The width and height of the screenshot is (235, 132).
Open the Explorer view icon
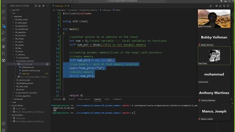pos(3,12)
